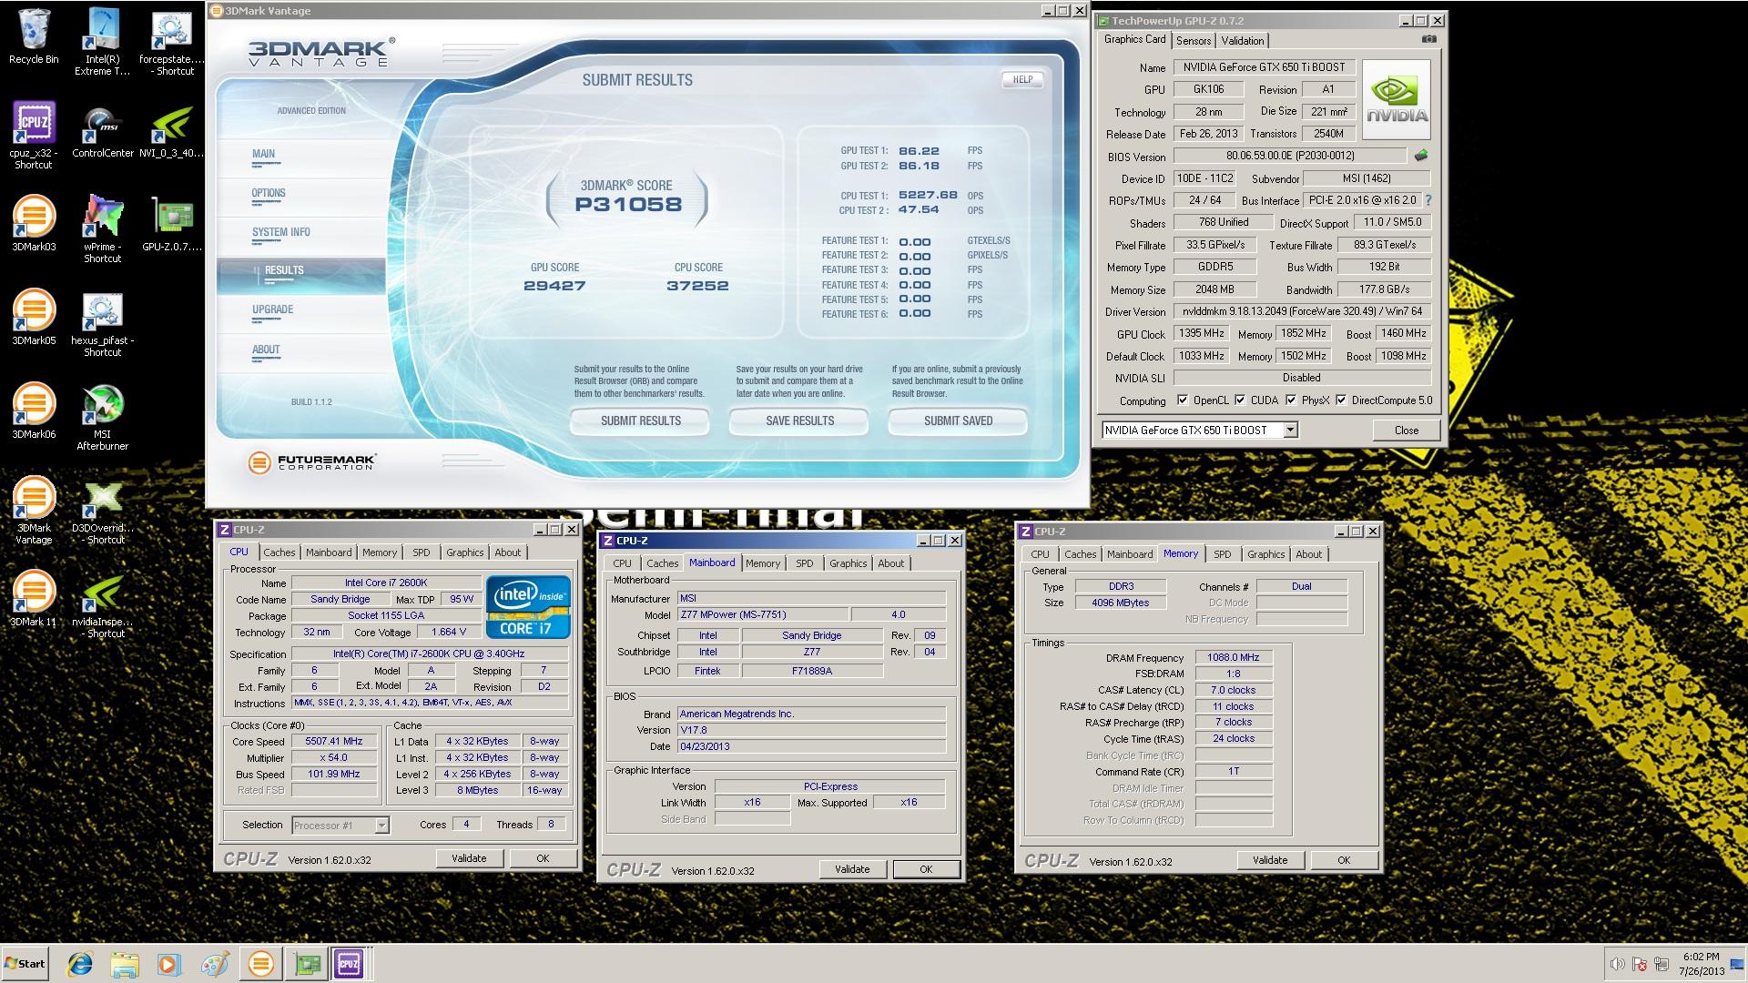Click OK in the CPU-Z Memory window
The height and width of the screenshot is (983, 1748).
1344,860
